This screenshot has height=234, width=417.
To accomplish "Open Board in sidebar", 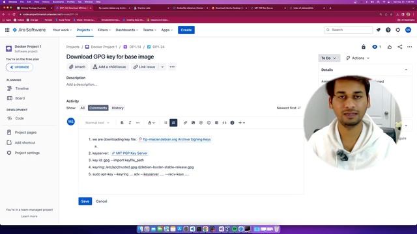I will (20, 98).
